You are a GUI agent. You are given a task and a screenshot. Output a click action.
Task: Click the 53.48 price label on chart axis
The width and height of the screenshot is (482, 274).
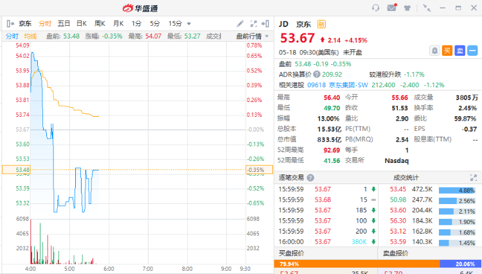click(16, 169)
